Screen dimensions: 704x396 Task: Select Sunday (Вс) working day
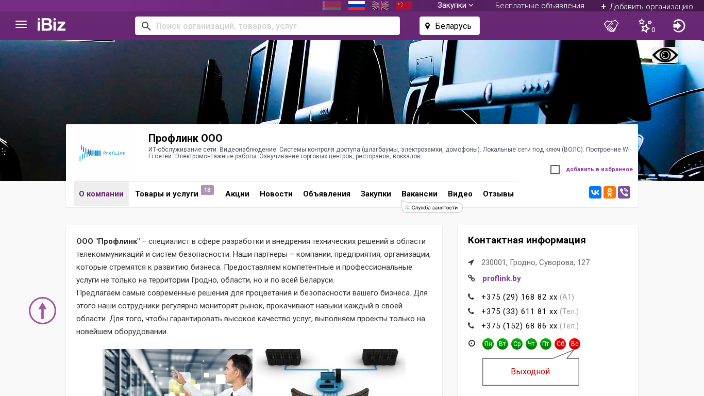tap(575, 344)
